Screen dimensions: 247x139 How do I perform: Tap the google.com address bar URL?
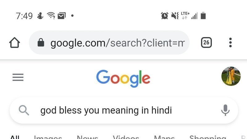(x=117, y=43)
